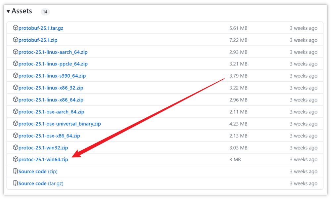Click the Assets count badge showing 14

pyautogui.click(x=45, y=12)
